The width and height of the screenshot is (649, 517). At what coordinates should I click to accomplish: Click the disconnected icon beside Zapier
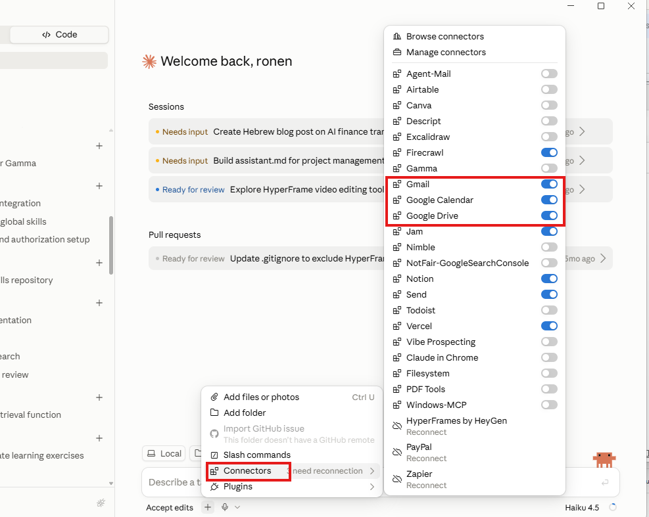point(397,479)
